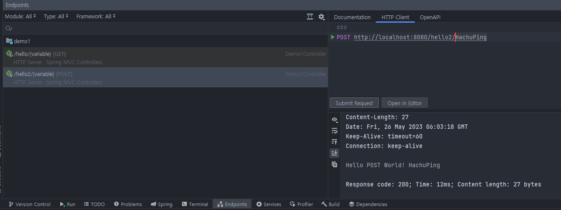Toggle the response view eye icon
Viewport: 561px width, 210px height.
click(x=334, y=120)
